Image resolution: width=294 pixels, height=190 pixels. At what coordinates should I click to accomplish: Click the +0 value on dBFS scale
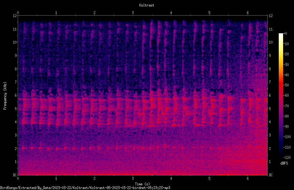(285, 34)
